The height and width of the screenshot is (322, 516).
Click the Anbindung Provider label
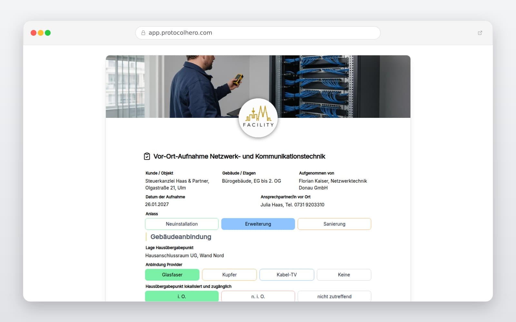tap(164, 265)
